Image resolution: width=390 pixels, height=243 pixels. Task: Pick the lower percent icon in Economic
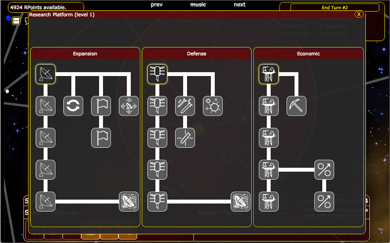pyautogui.click(x=324, y=202)
